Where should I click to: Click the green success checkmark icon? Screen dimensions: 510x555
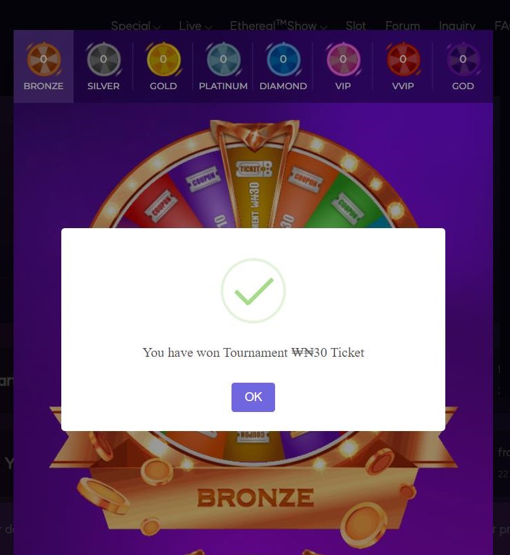click(x=253, y=291)
